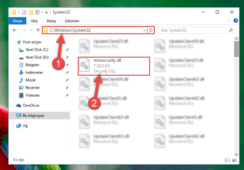Viewport: 244px width, 170px height.
Task: Click the 113 öğe item count
Action: tap(18, 160)
